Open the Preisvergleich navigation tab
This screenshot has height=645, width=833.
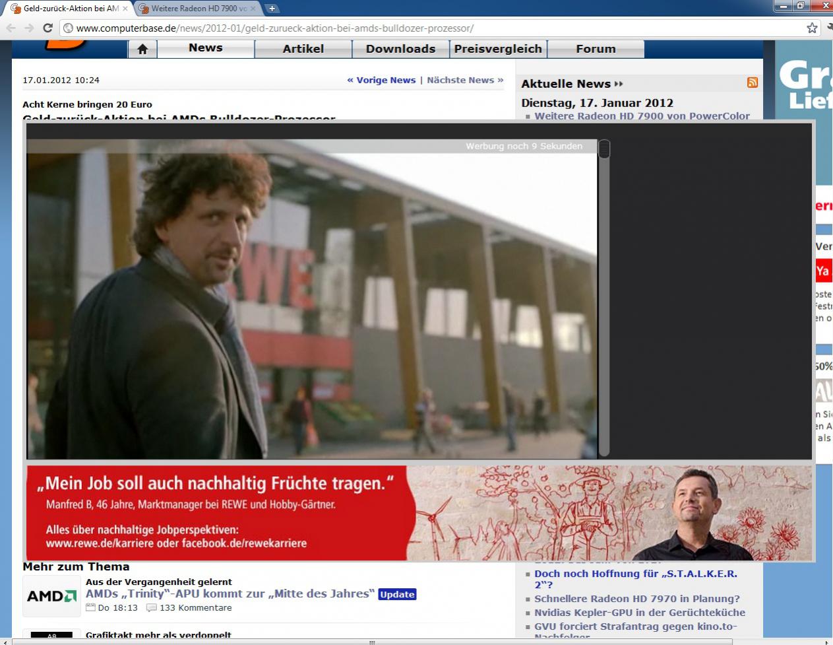[498, 49]
